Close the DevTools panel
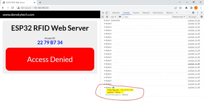 pos(202,13)
